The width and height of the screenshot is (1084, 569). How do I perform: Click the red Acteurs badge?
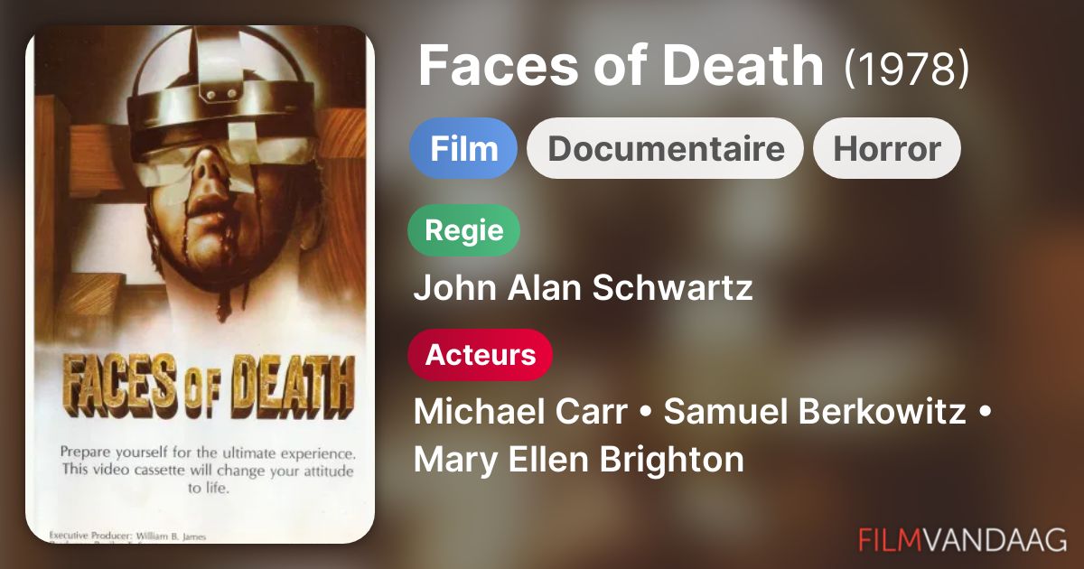coord(481,355)
